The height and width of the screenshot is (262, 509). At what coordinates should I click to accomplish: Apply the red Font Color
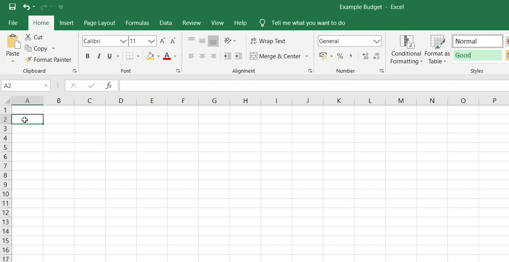pyautogui.click(x=167, y=56)
